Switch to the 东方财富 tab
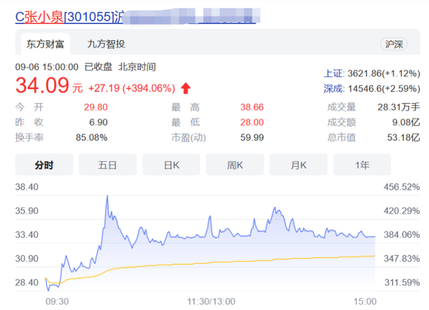This screenshot has height=310, width=429. 44,44
